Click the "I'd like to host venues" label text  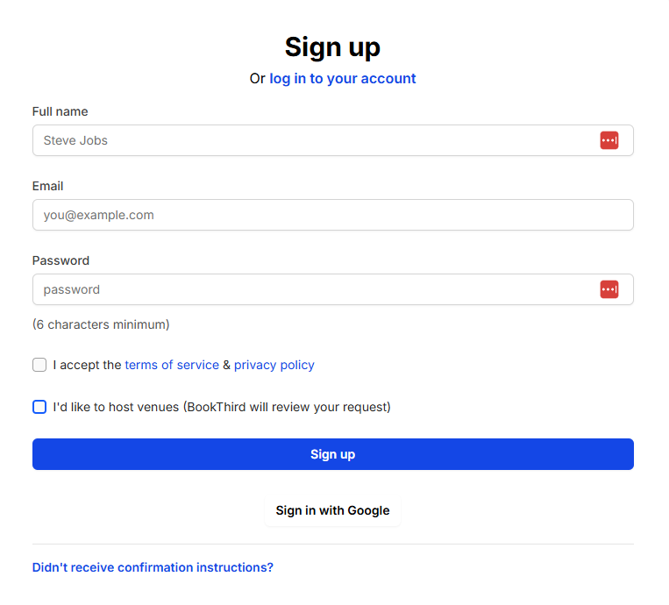tap(222, 407)
